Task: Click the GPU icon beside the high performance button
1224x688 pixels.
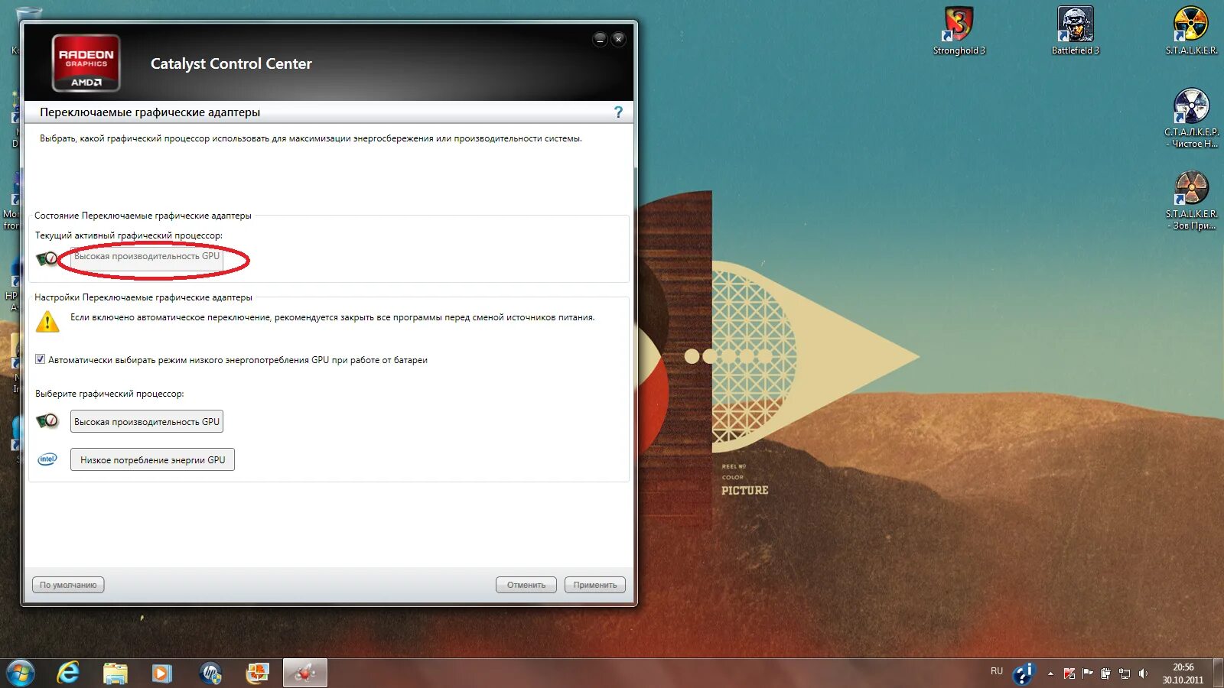Action: (x=47, y=421)
